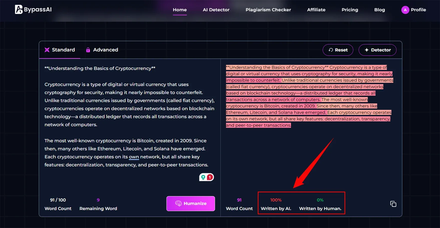Click the output "Word Count" label
The height and width of the screenshot is (228, 440).
click(x=239, y=209)
